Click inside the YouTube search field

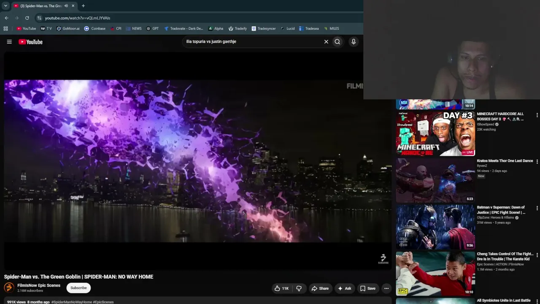pos(252,42)
